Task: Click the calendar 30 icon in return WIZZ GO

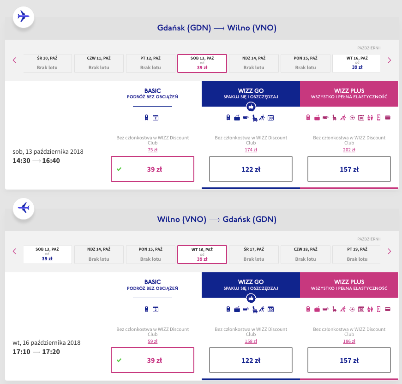Action: pos(271,309)
